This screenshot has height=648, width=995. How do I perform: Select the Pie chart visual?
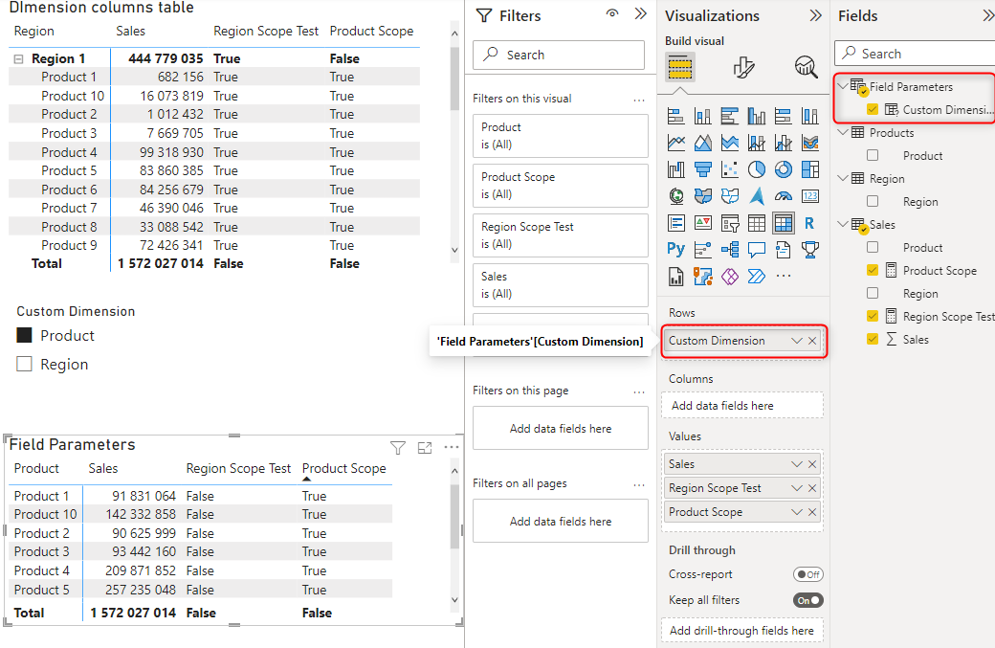tap(756, 168)
